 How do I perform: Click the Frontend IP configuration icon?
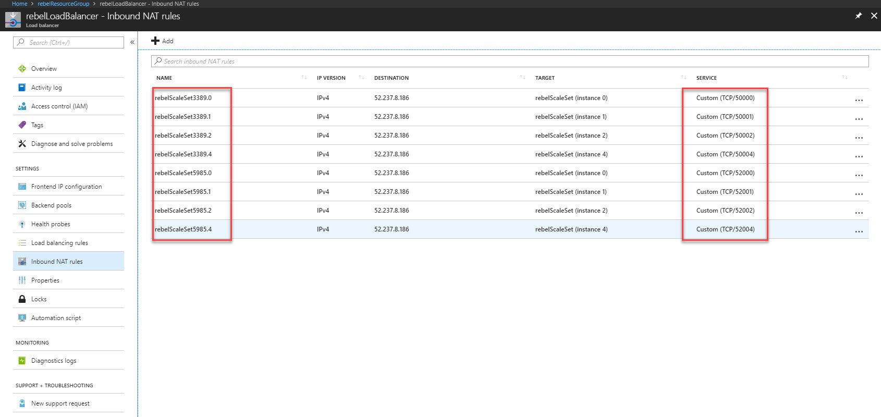22,186
